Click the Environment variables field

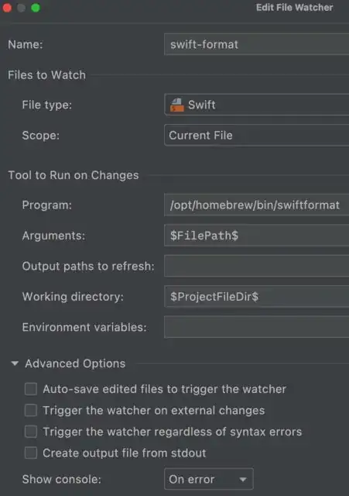[x=256, y=327]
